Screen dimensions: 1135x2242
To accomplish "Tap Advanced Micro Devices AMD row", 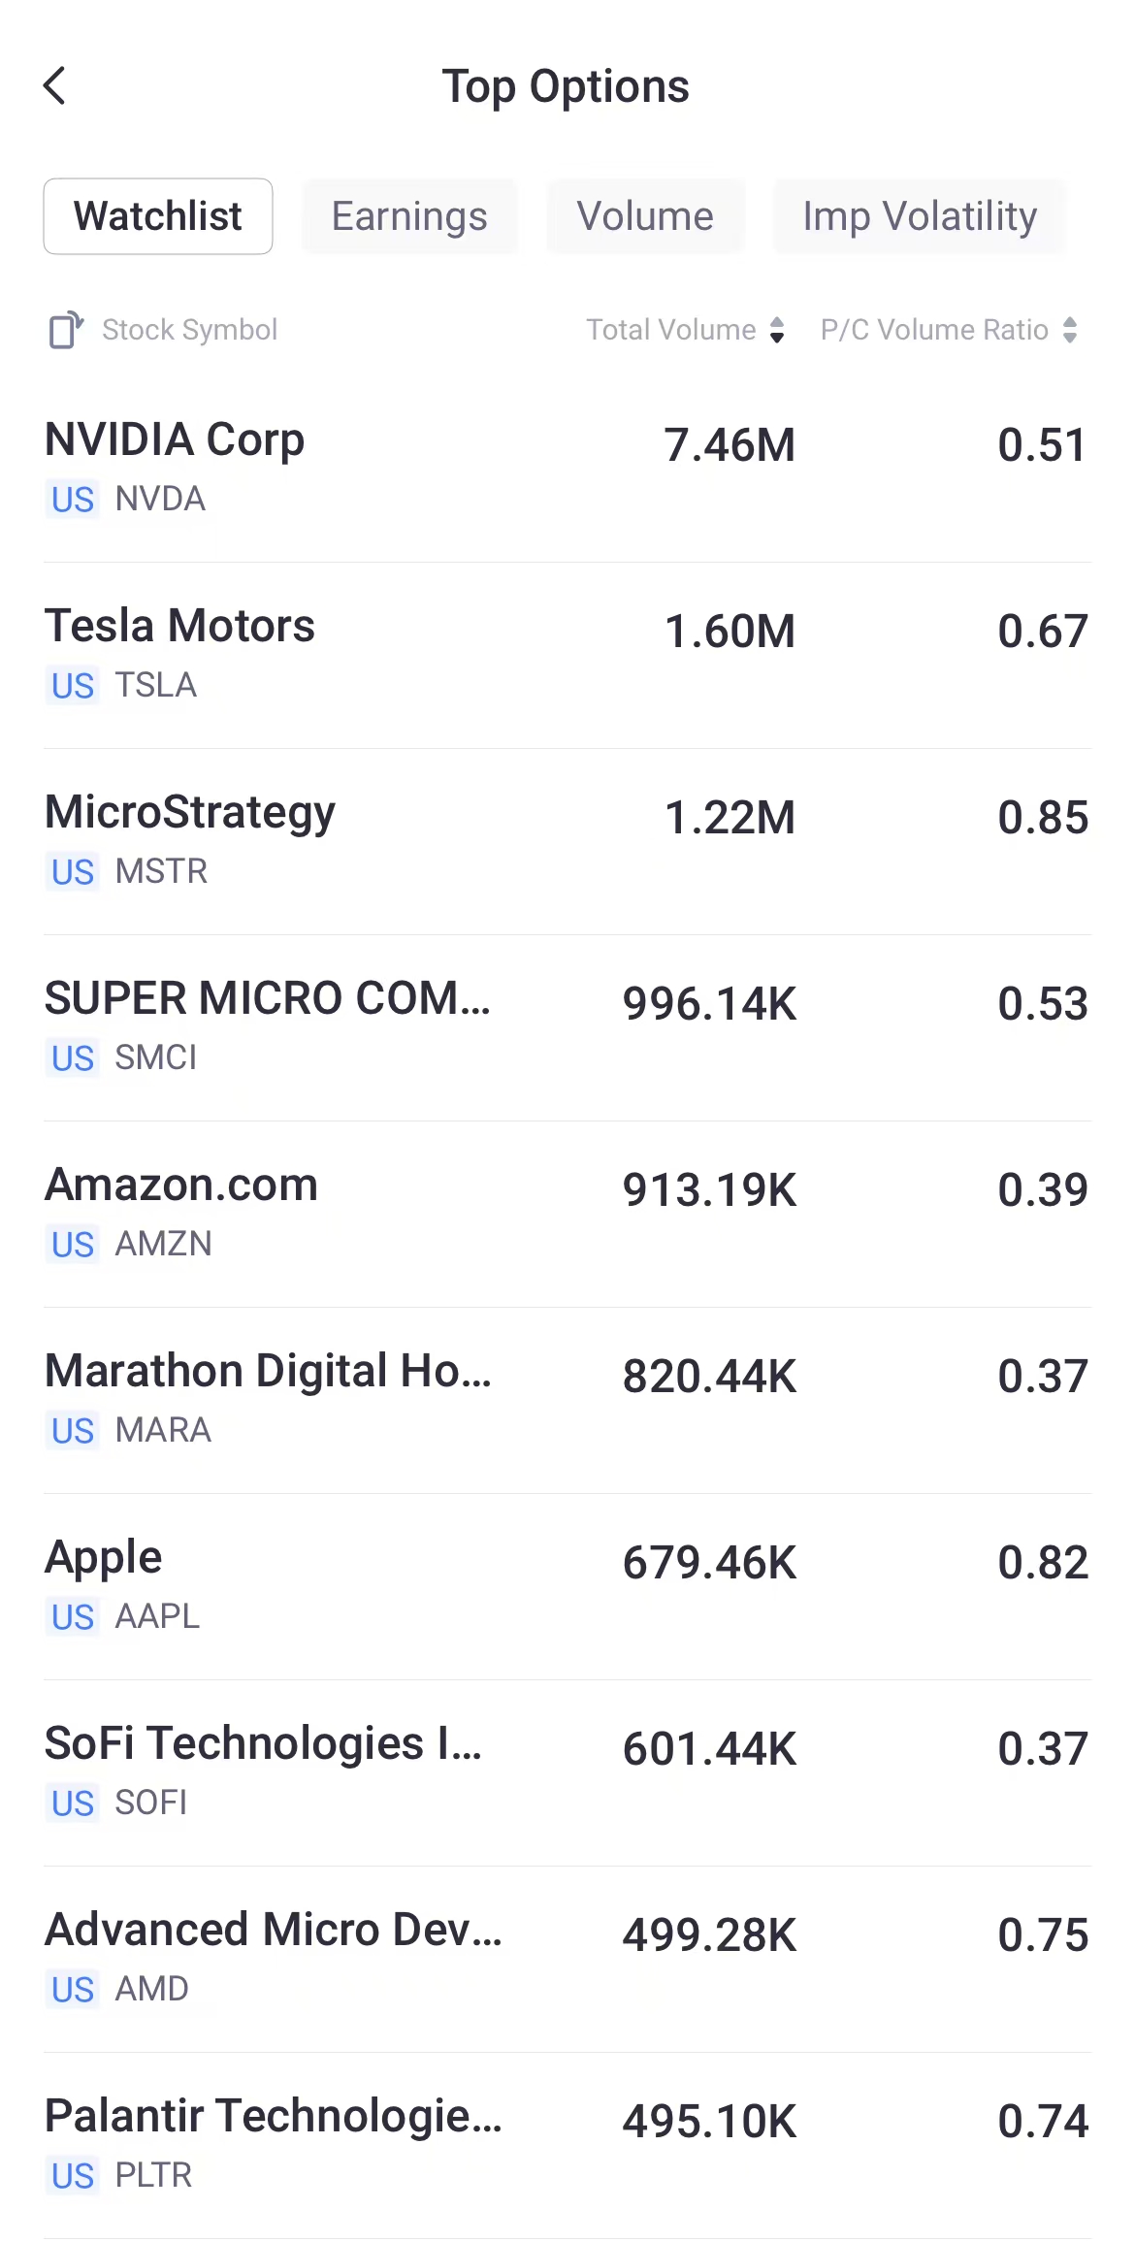I will point(567,1958).
